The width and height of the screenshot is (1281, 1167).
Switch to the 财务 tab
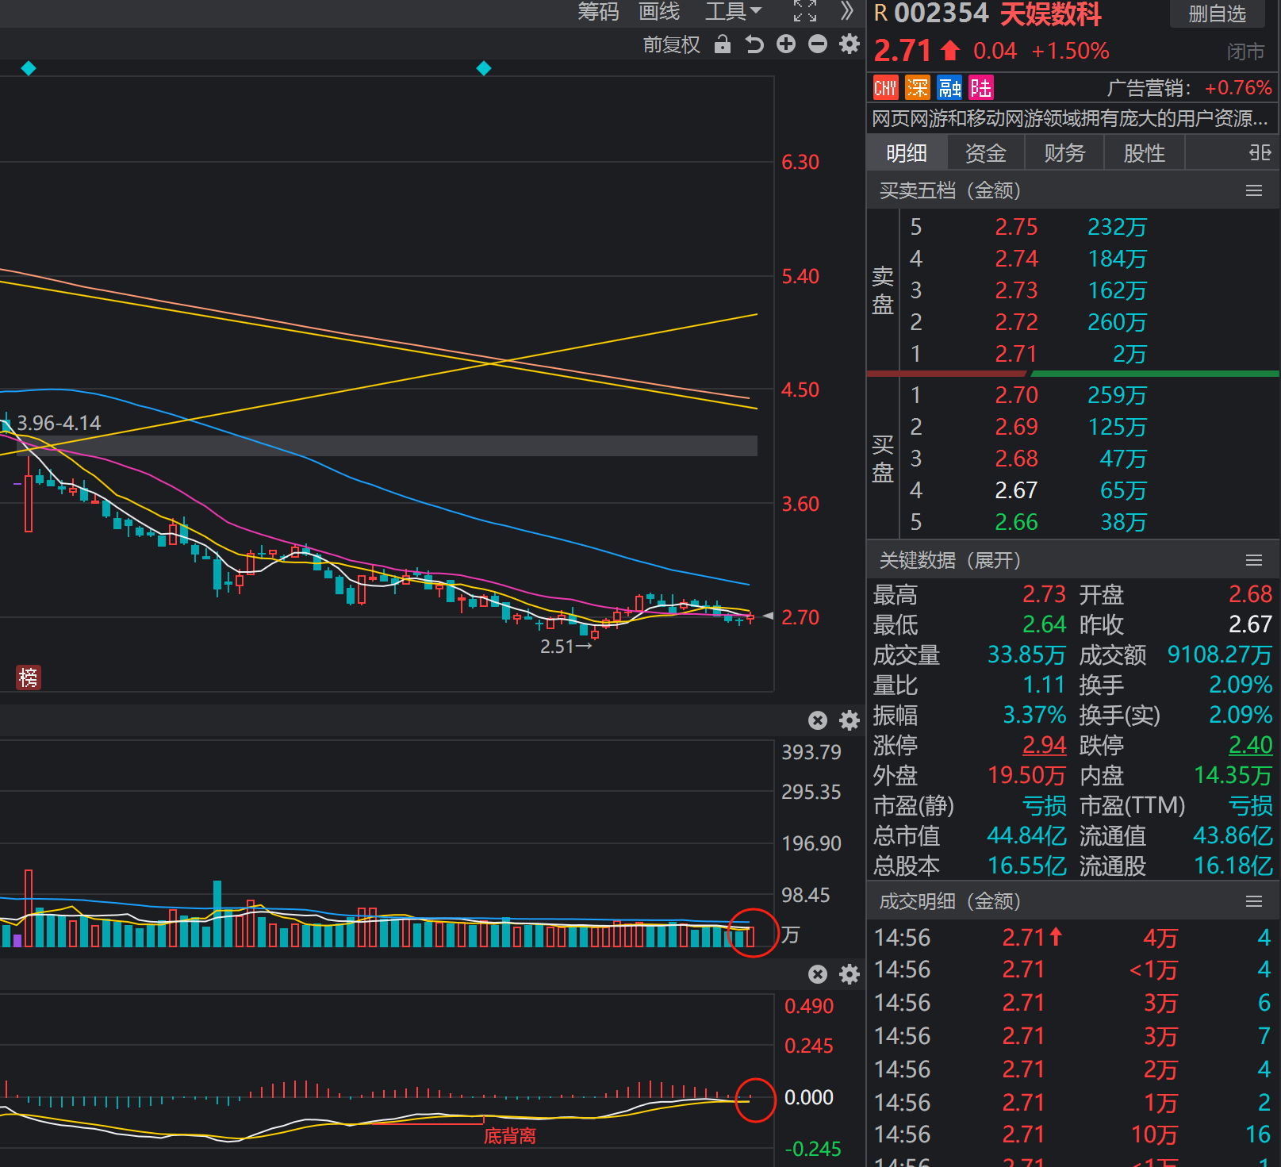pyautogui.click(x=1064, y=153)
